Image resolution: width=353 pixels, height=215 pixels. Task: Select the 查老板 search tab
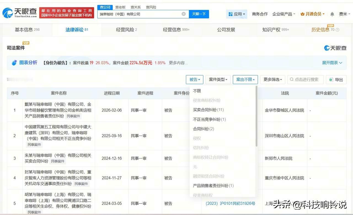120,7
